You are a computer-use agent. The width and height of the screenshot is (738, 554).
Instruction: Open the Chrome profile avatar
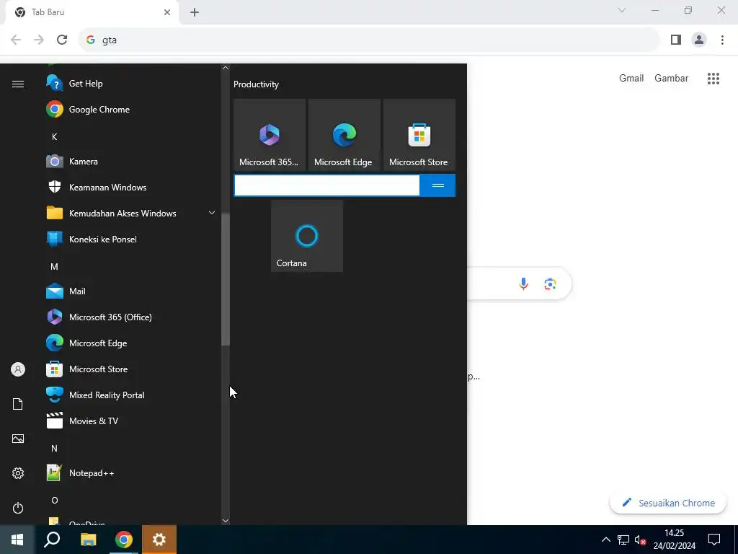click(x=699, y=40)
